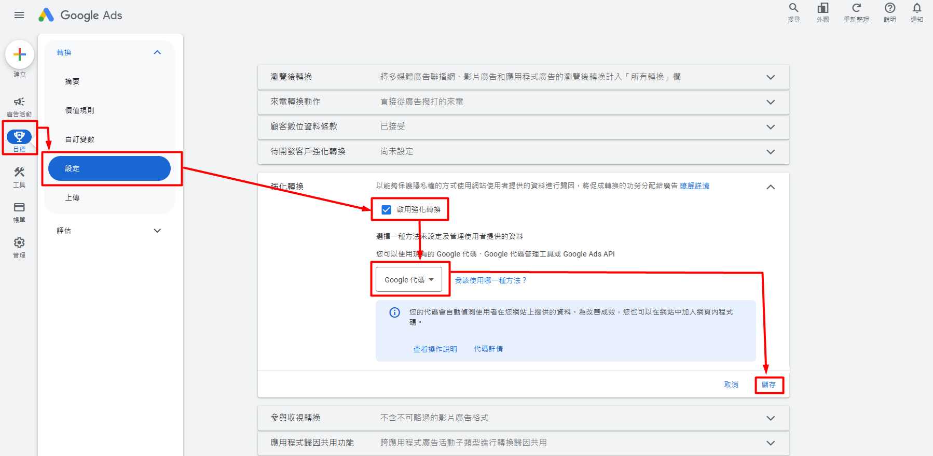Click the 建立 plus create button
This screenshot has width=933, height=456.
click(x=20, y=54)
